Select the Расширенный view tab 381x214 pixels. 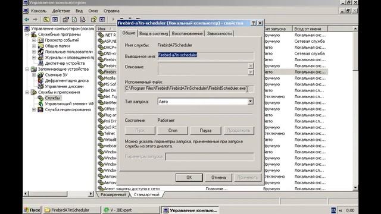[x=113, y=194]
